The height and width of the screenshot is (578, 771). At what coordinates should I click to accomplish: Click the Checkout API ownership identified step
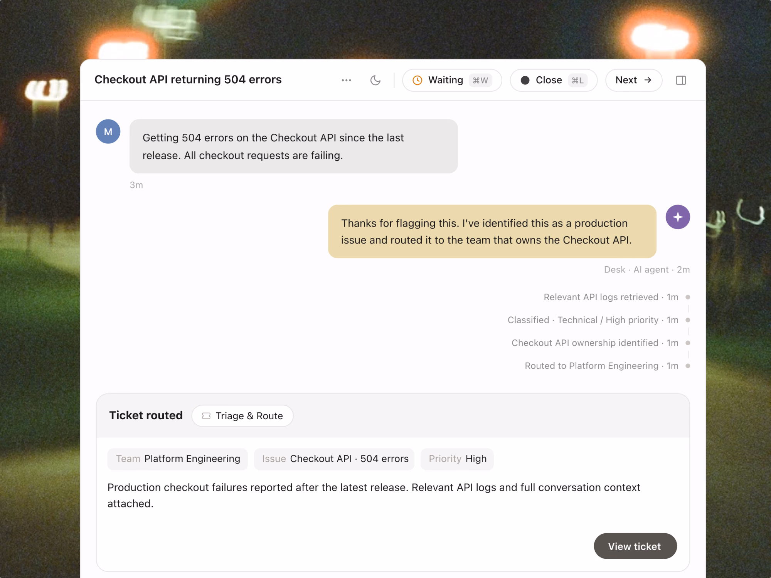click(x=595, y=343)
